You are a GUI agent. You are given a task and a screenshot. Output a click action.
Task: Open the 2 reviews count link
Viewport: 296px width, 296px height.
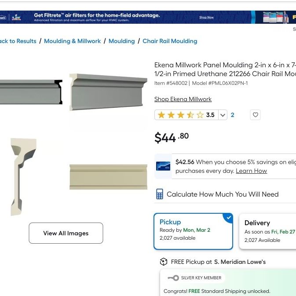pos(232,115)
